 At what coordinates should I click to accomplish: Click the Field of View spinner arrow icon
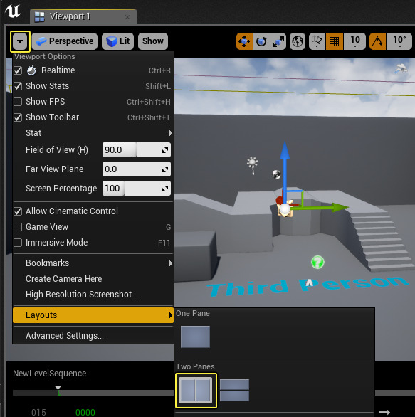coord(165,150)
